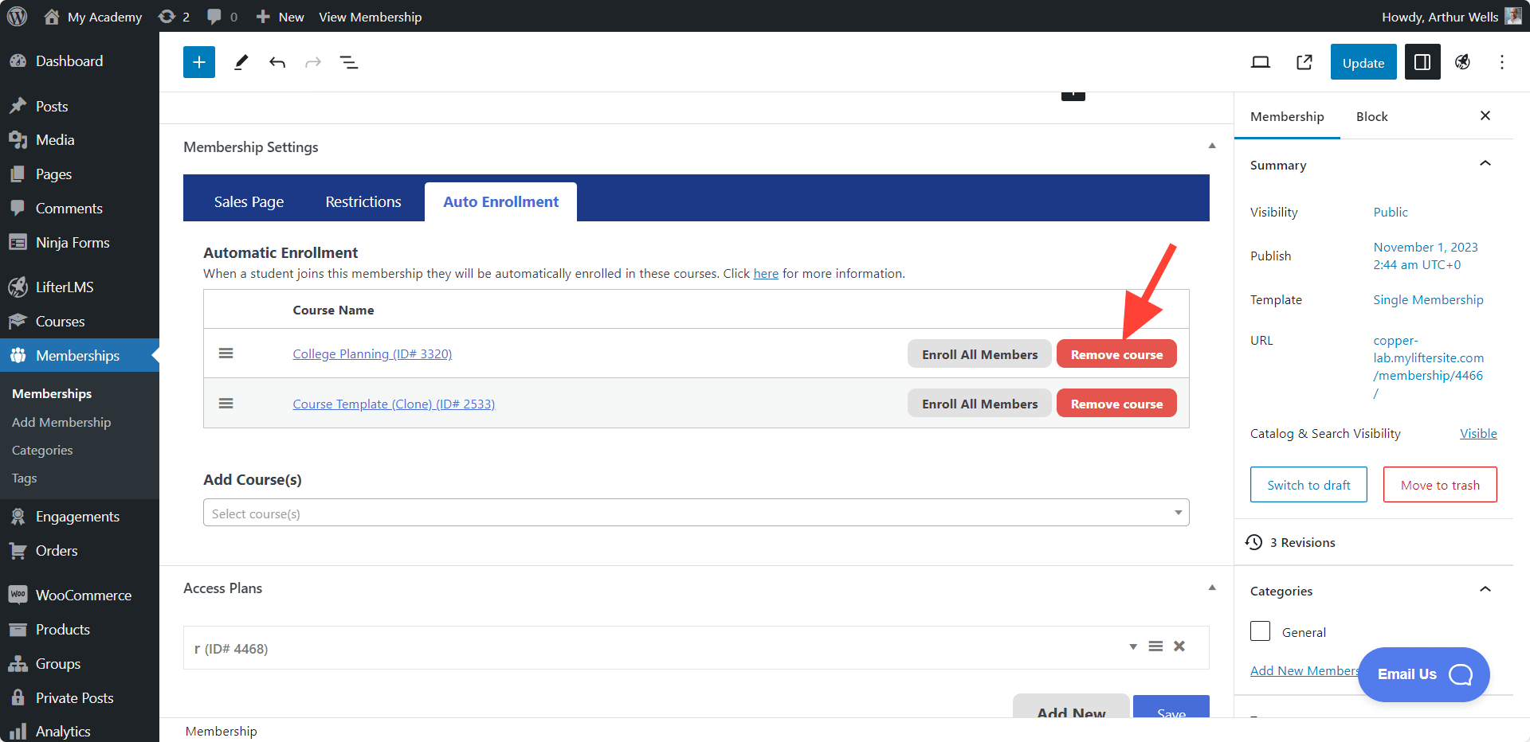The height and width of the screenshot is (742, 1530).
Task: Open New menu in admin bar
Action: (280, 17)
